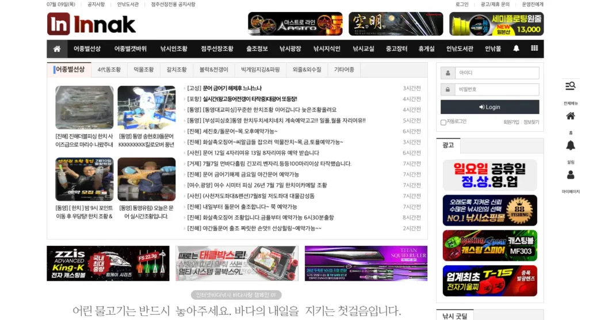Open the NO.1 낚시쇼핑몰 88 Fishing ad
Screen dimensions: 589x320
click(490, 210)
